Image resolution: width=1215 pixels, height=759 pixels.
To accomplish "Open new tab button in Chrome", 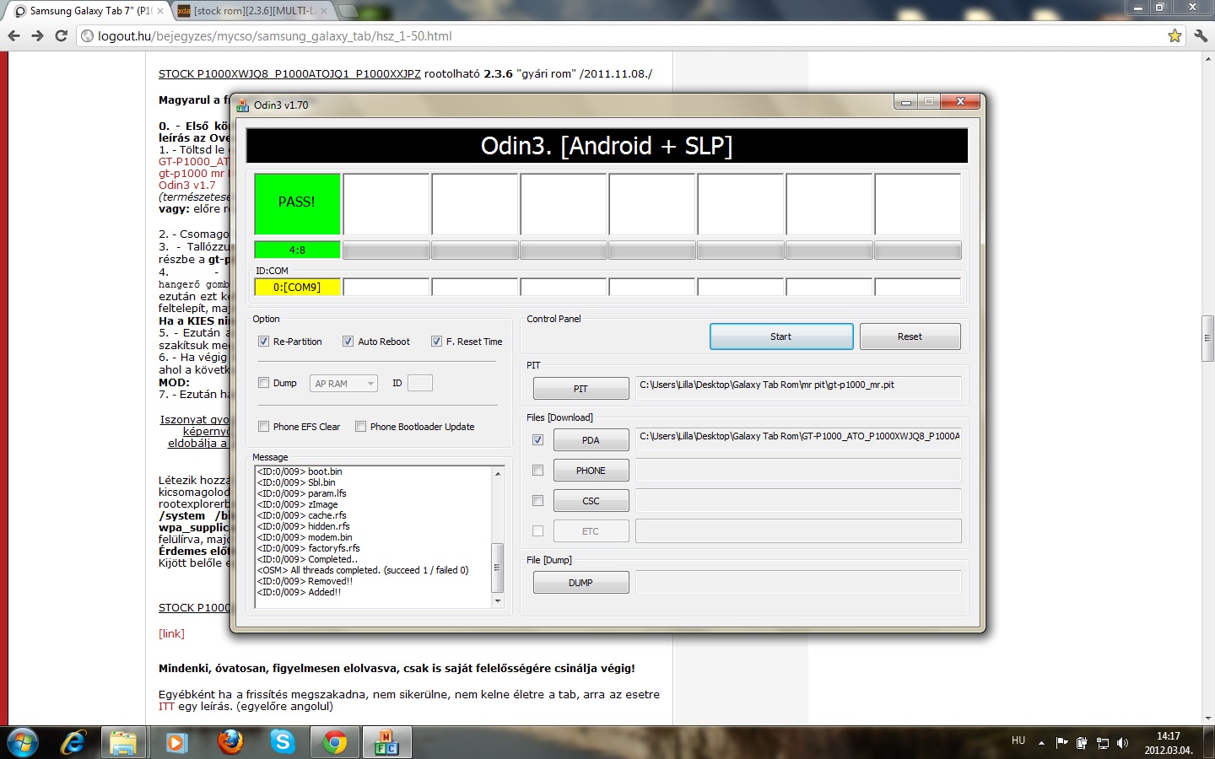I will tap(348, 11).
